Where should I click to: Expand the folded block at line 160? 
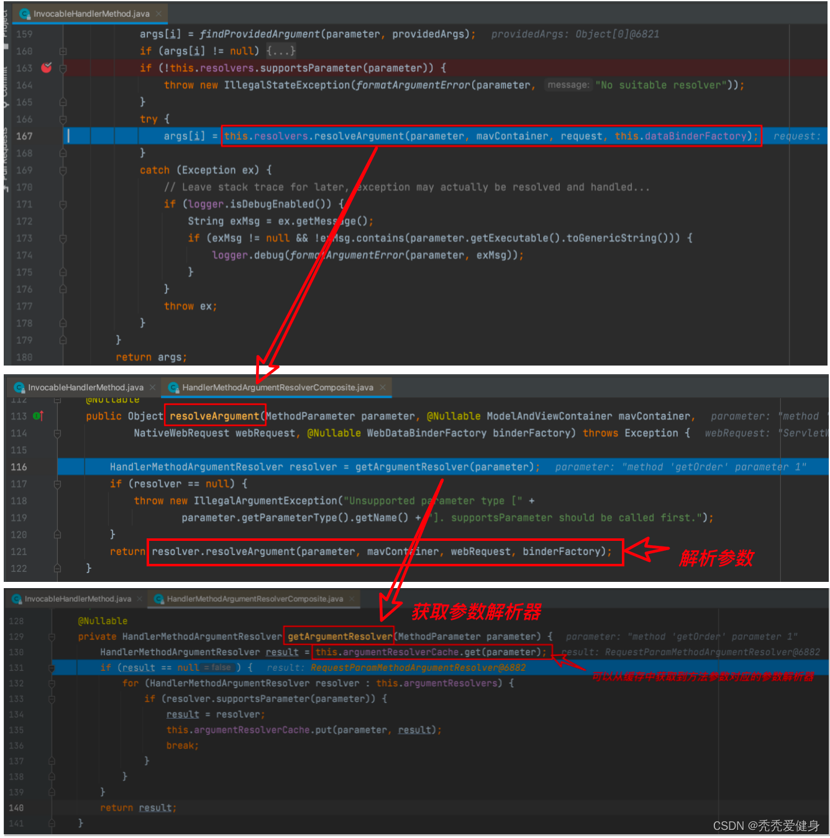click(63, 51)
